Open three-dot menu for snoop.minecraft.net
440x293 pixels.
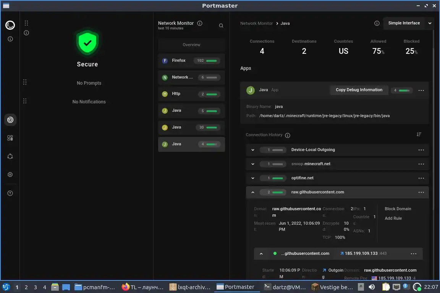coord(421,164)
